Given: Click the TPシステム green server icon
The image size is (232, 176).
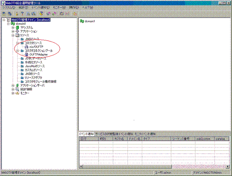Looking at the screenshot, I should [17, 27].
